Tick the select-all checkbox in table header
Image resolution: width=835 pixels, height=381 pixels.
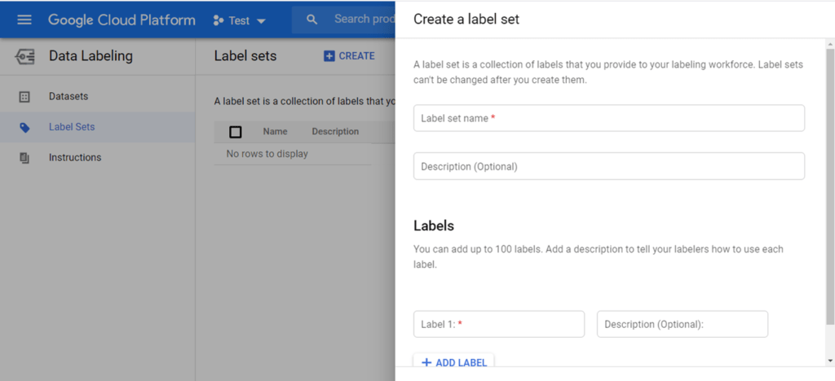click(x=235, y=132)
